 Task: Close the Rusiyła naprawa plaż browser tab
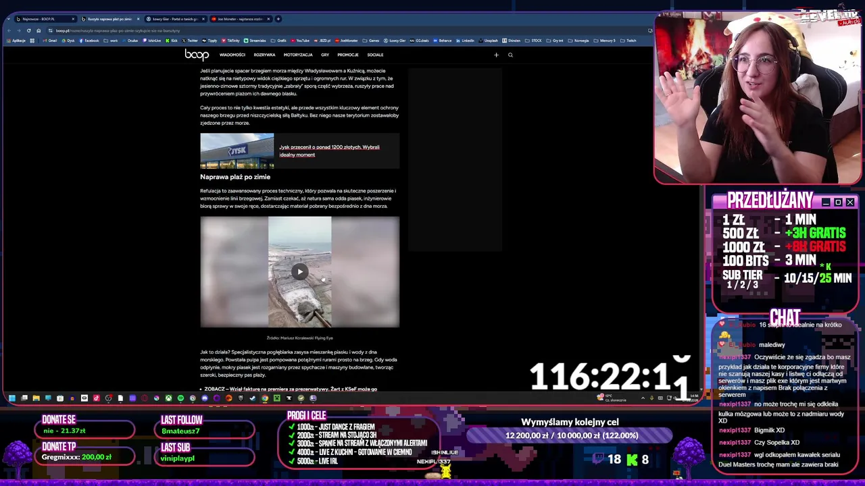pyautogui.click(x=138, y=19)
